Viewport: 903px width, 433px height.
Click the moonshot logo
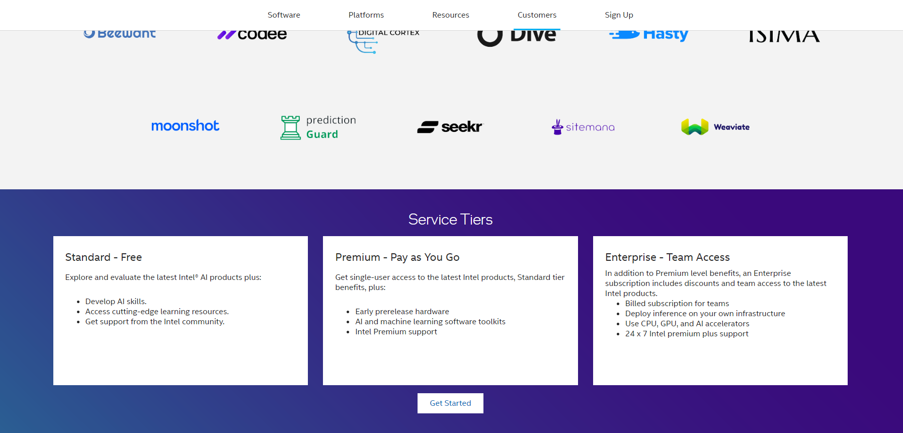pyautogui.click(x=185, y=126)
